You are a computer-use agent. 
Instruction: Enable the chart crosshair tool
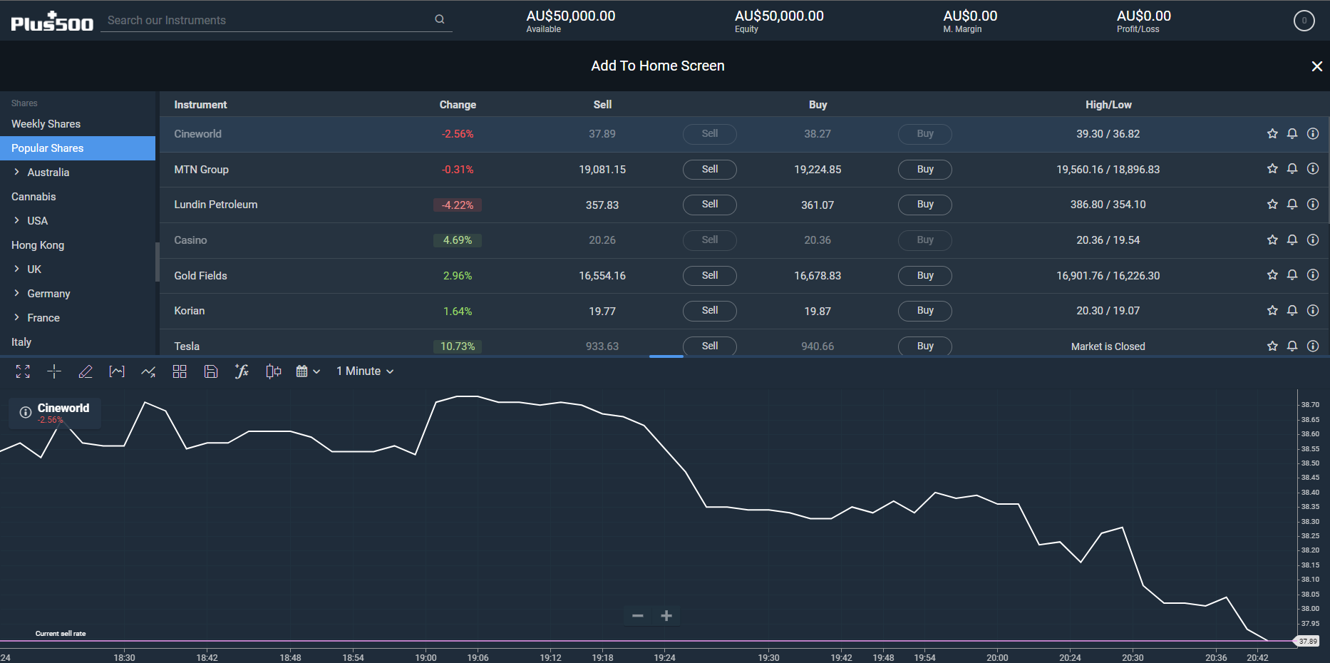pos(54,371)
